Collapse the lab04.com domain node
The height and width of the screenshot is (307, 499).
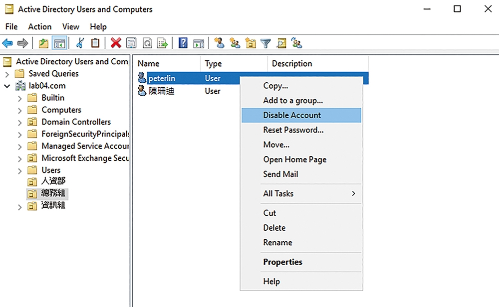tap(7, 86)
